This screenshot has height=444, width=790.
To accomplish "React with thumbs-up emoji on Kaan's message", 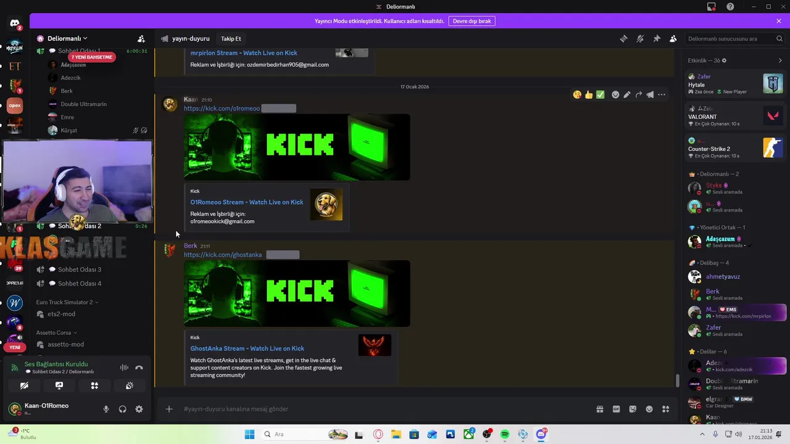I will coord(589,94).
